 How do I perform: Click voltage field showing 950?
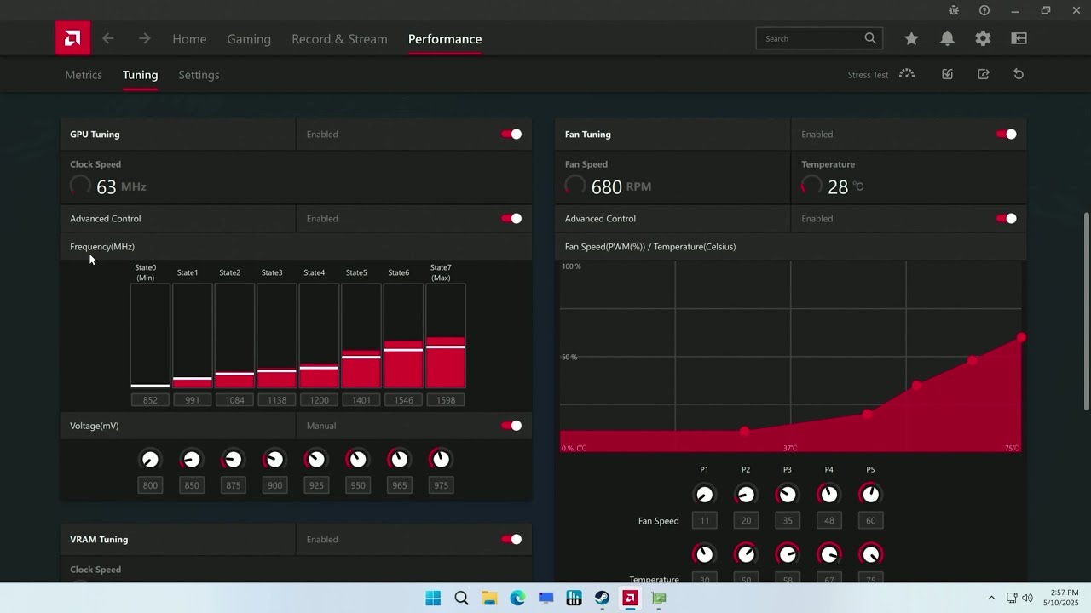point(358,485)
